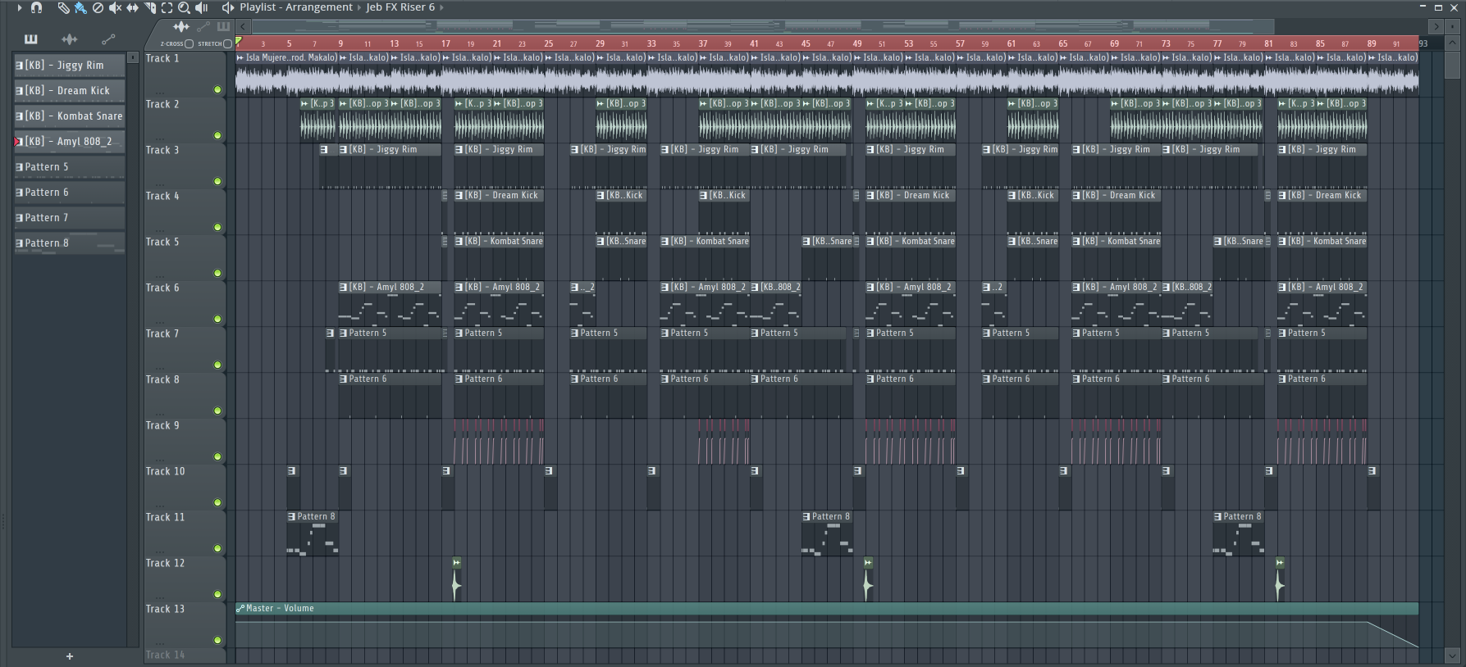This screenshot has width=1466, height=667.
Task: Select [KB] - Dream Kick in picker
Action: [70, 90]
